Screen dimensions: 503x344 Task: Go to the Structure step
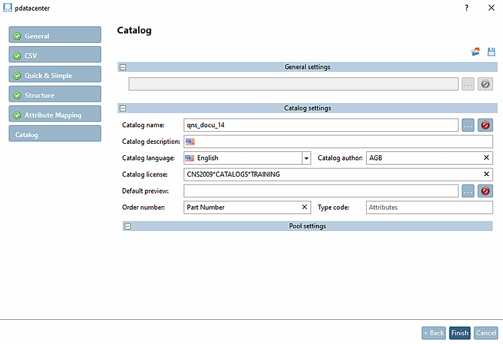55,94
